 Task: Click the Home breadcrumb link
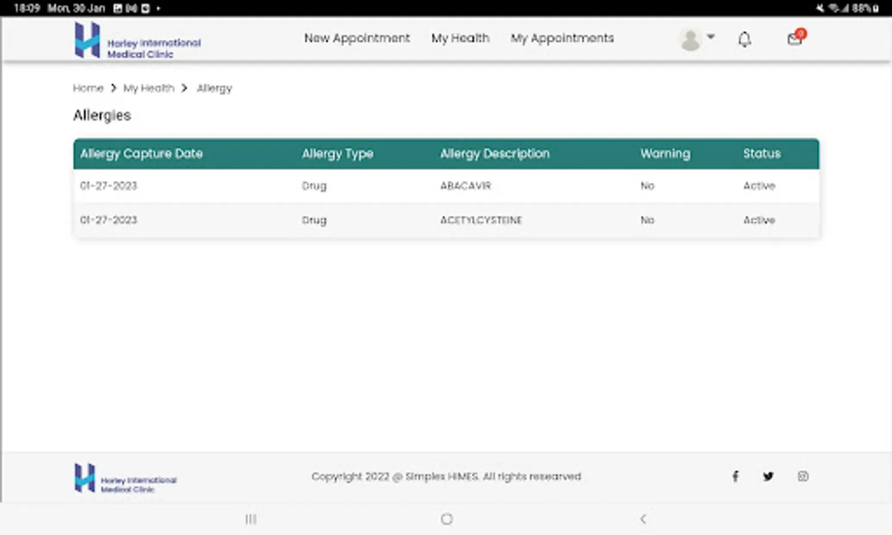(x=88, y=88)
